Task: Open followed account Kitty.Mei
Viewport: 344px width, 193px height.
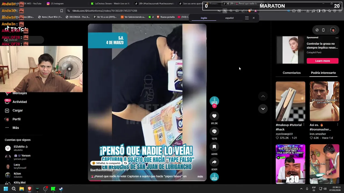Action: 20,183
